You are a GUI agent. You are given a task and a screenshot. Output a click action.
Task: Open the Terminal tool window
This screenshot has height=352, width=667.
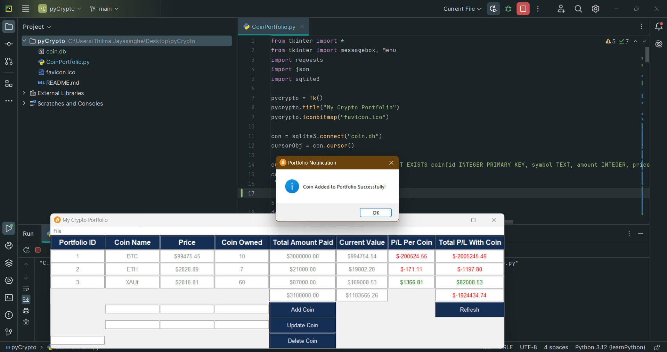pyautogui.click(x=9, y=298)
